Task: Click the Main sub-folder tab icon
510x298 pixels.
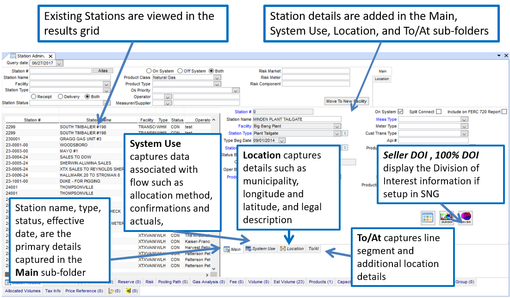Action: pyautogui.click(x=227, y=249)
